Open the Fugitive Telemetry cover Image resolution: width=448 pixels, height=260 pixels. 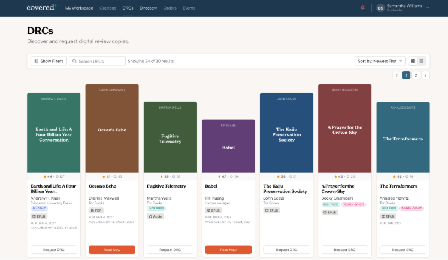click(170, 137)
